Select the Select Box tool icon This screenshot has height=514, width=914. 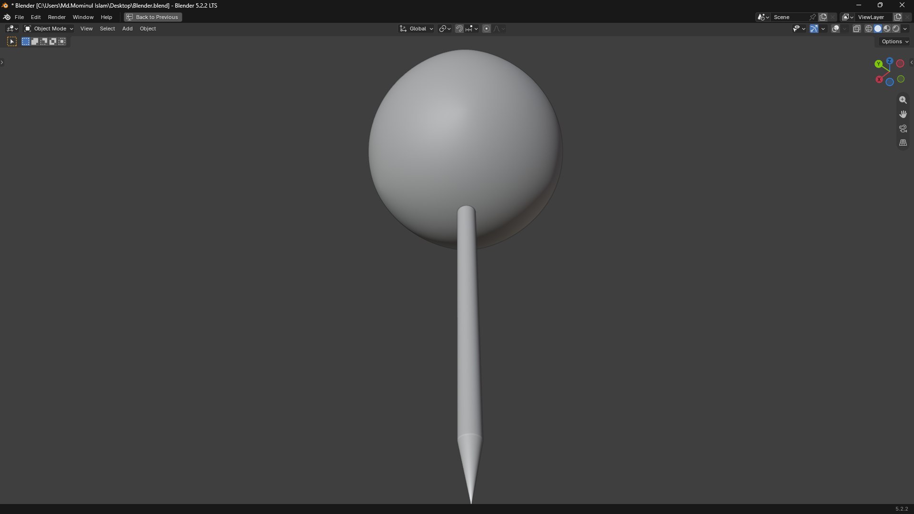click(12, 42)
